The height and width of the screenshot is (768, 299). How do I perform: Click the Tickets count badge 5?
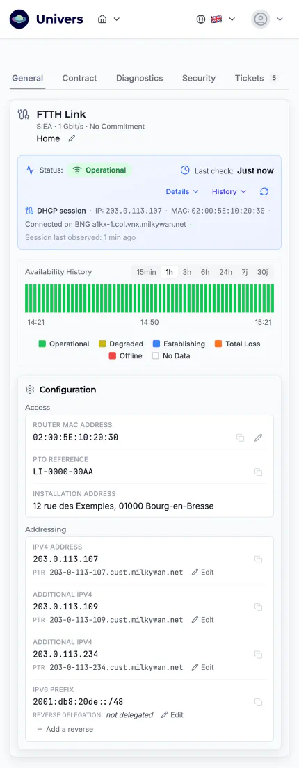pyautogui.click(x=274, y=78)
